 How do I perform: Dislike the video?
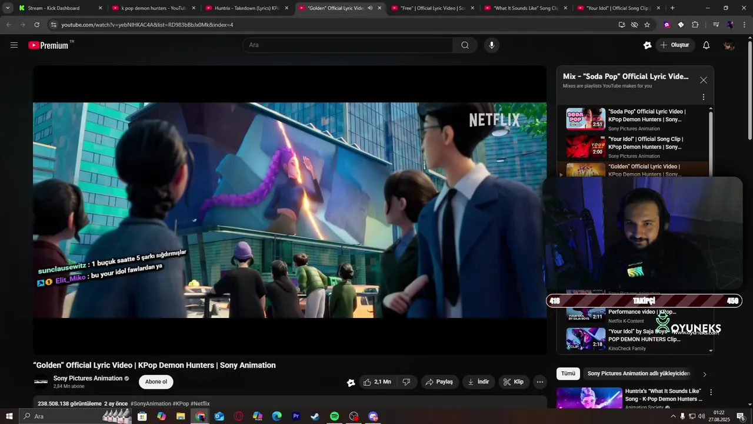click(406, 382)
